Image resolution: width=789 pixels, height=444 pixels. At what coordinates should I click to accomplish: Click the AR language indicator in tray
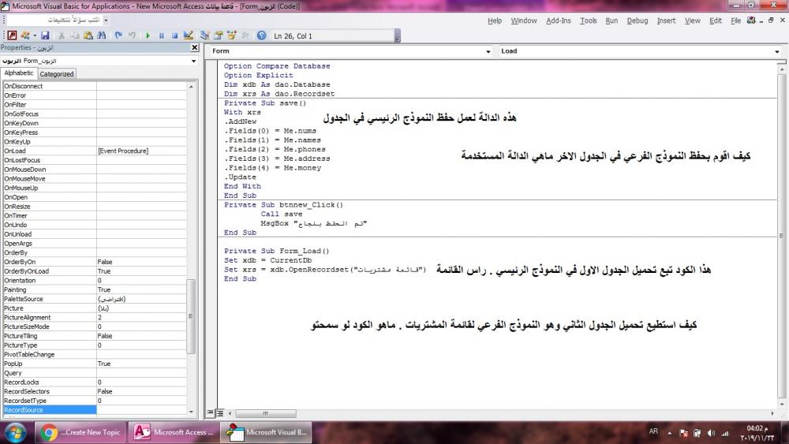[653, 431]
